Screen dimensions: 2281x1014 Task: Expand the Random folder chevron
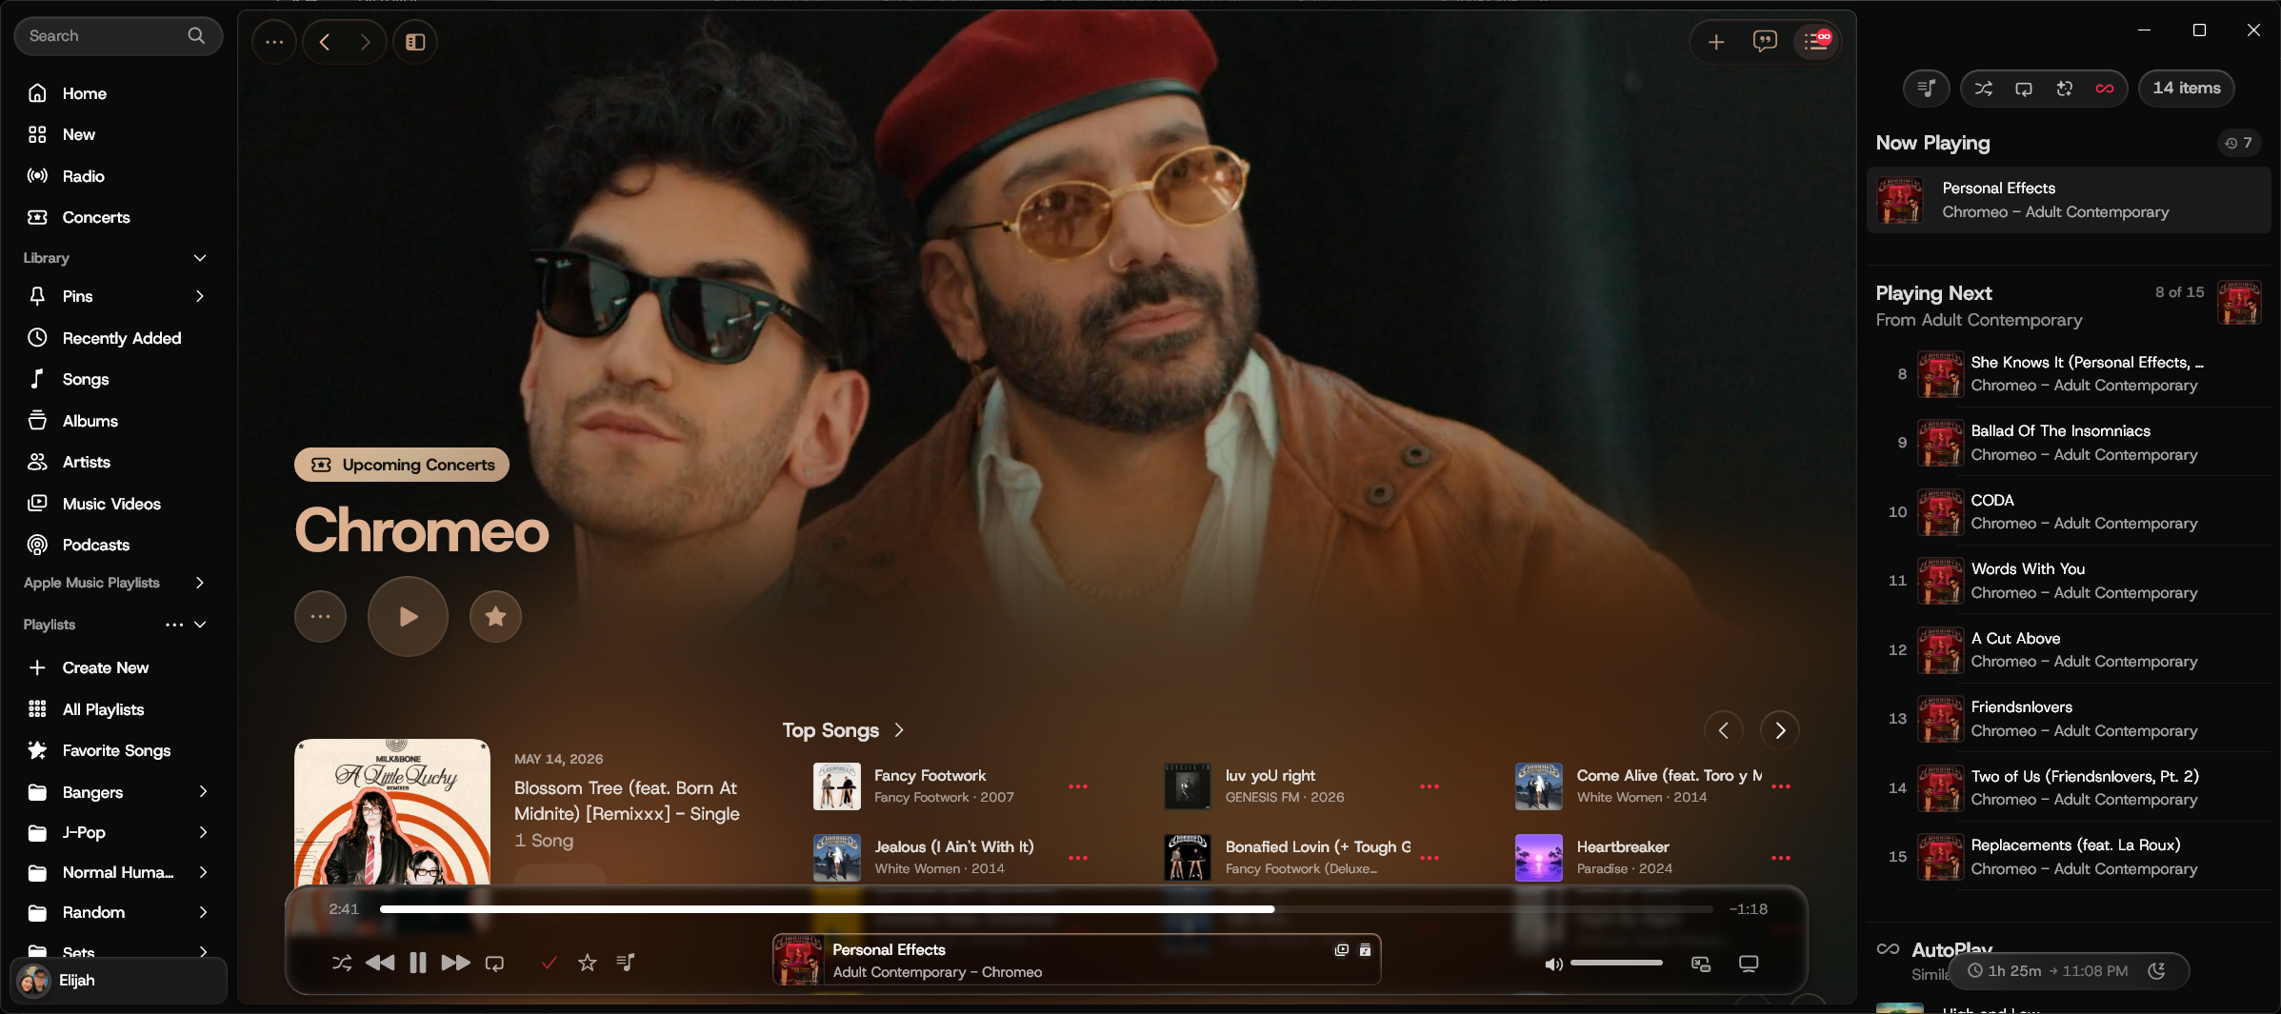(x=203, y=912)
